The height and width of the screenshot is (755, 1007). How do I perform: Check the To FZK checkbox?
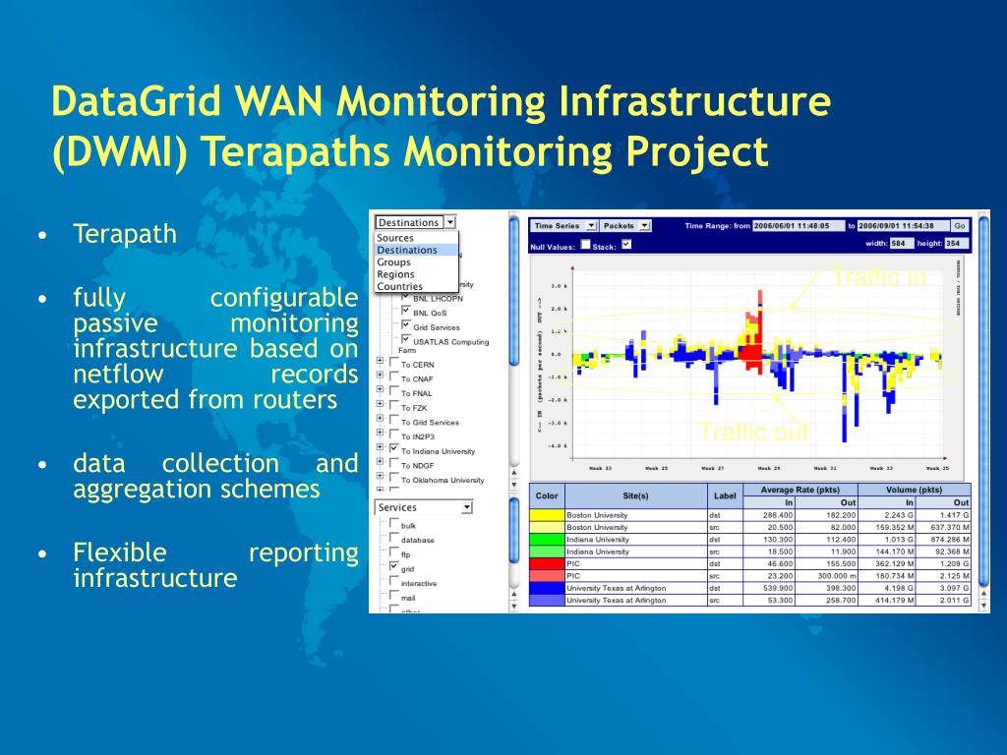(393, 406)
